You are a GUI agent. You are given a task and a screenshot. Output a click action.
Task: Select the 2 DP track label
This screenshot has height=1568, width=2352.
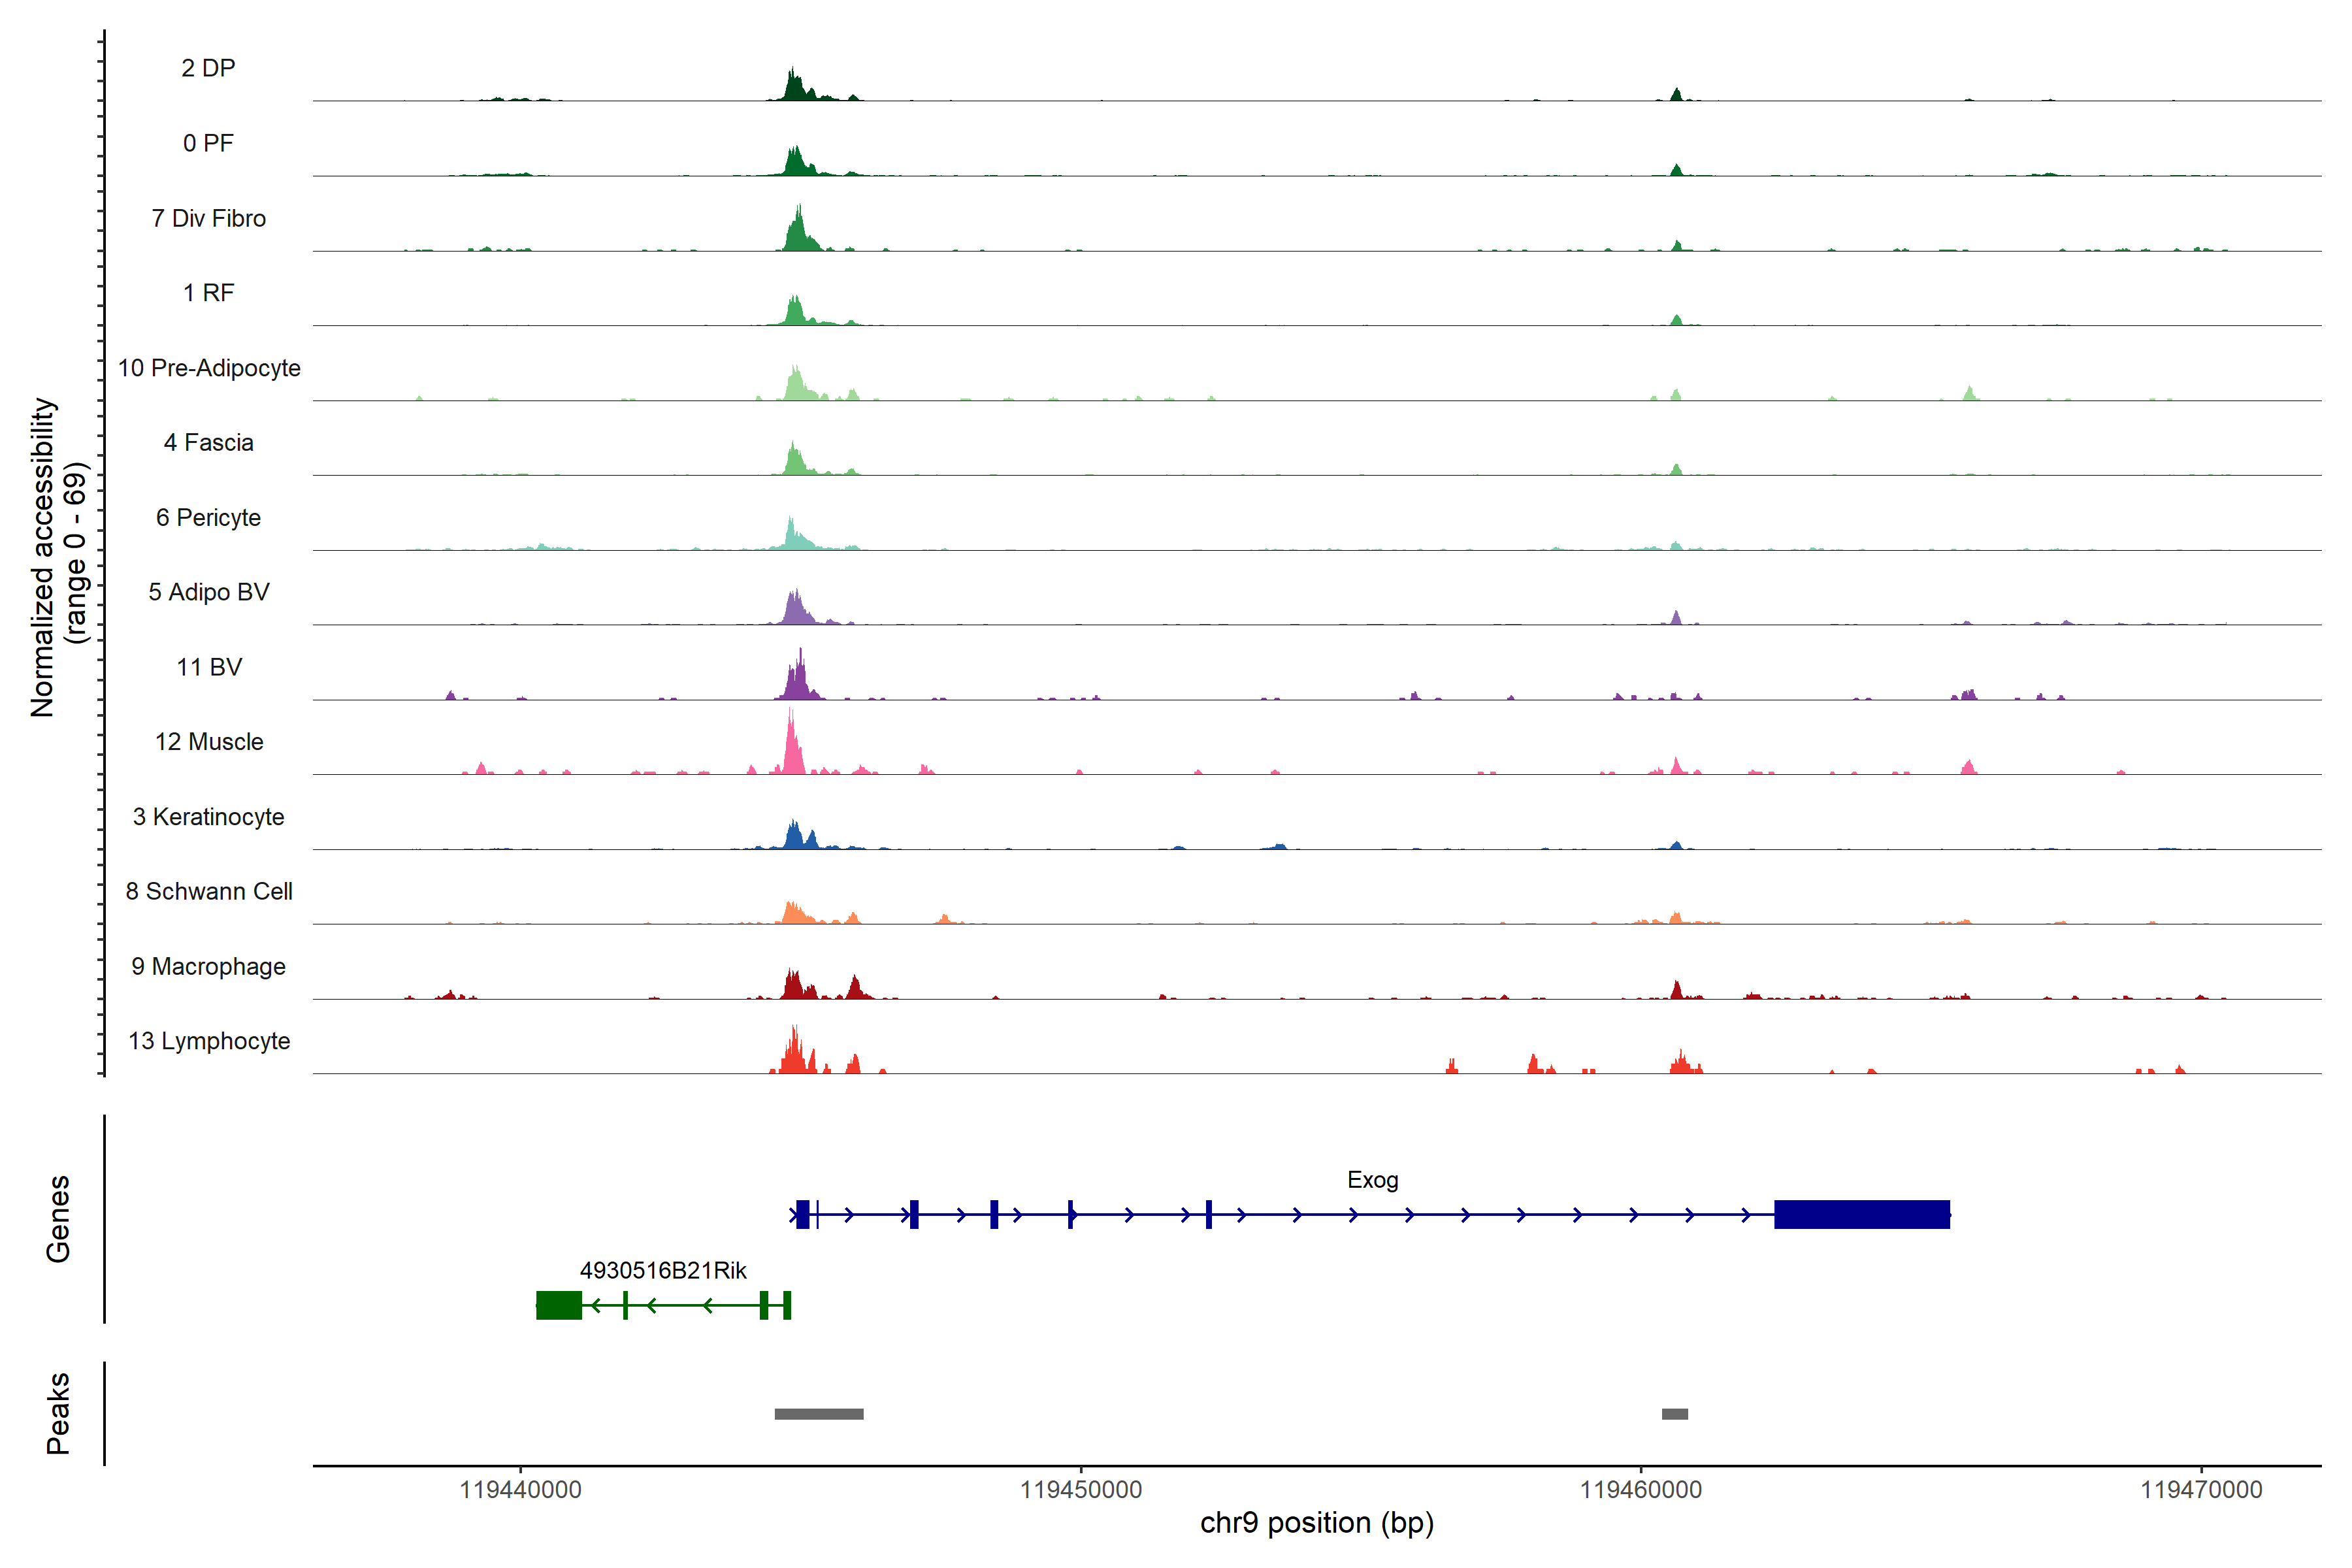(208, 68)
